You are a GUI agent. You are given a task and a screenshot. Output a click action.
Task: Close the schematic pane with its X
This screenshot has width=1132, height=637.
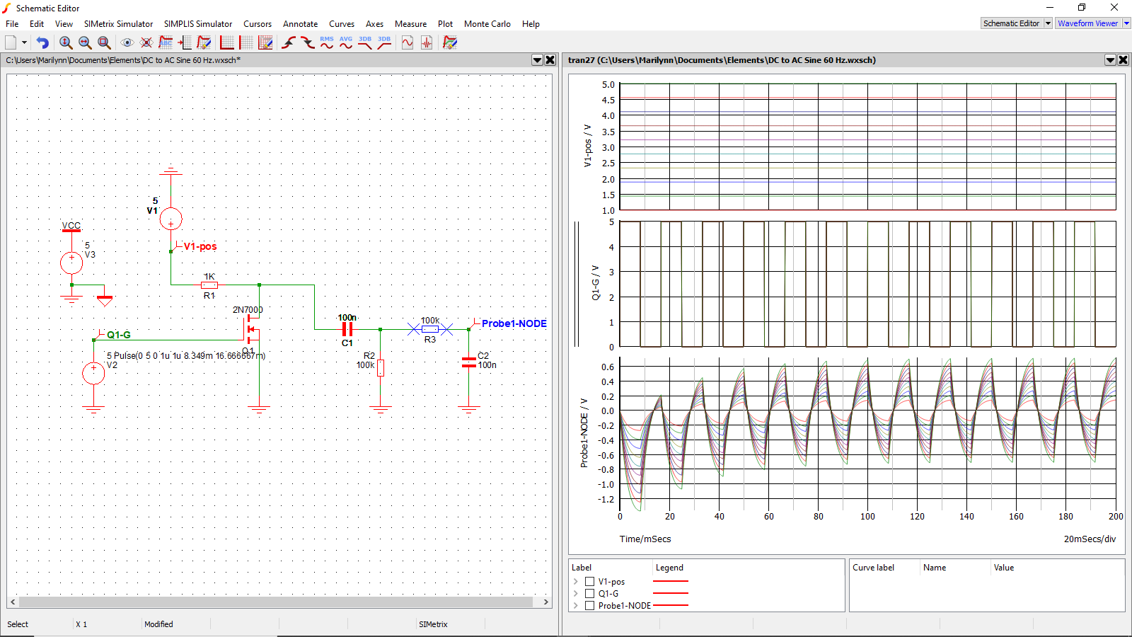[550, 60]
